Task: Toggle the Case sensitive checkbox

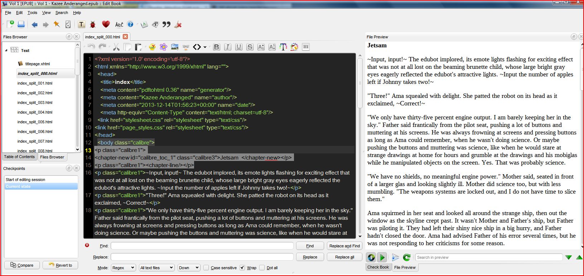Action: click(x=206, y=268)
